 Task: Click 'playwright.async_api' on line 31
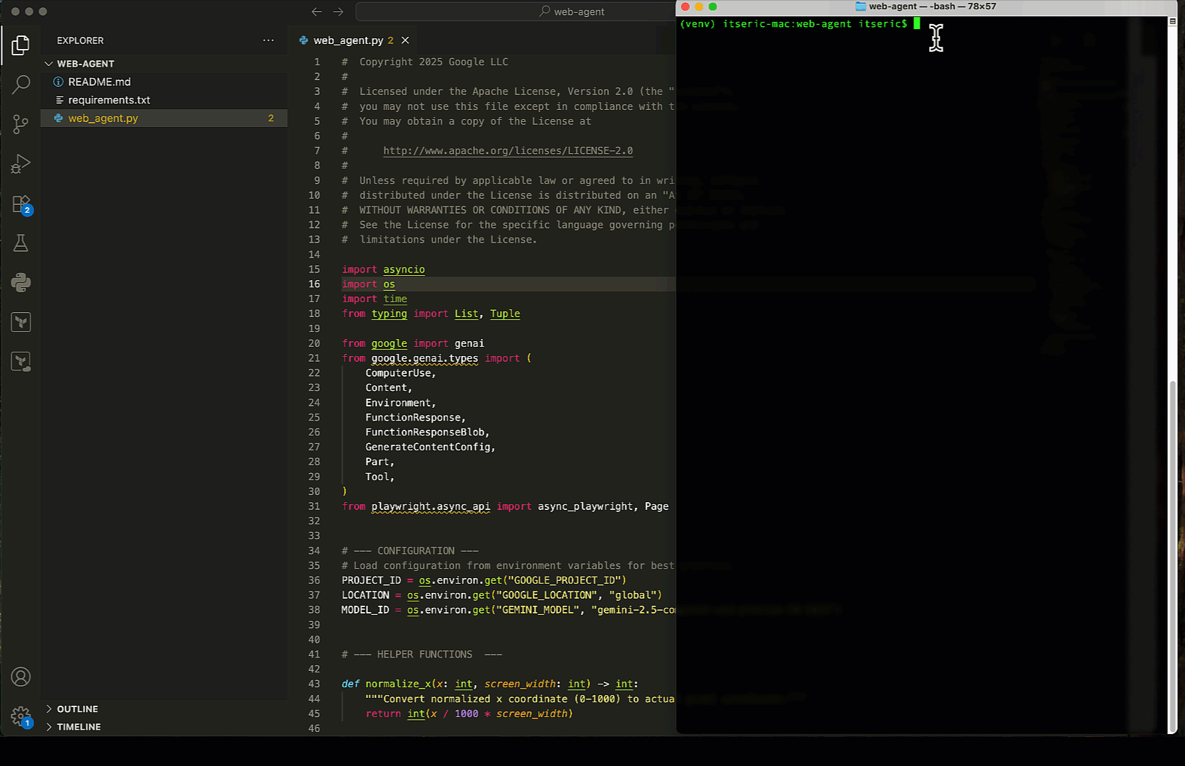coord(430,506)
